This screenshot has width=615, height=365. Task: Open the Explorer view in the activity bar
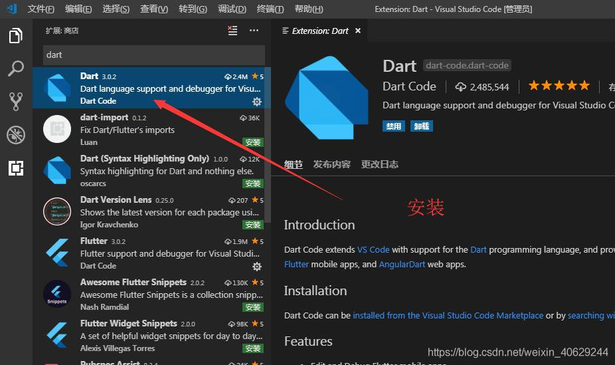click(16, 36)
